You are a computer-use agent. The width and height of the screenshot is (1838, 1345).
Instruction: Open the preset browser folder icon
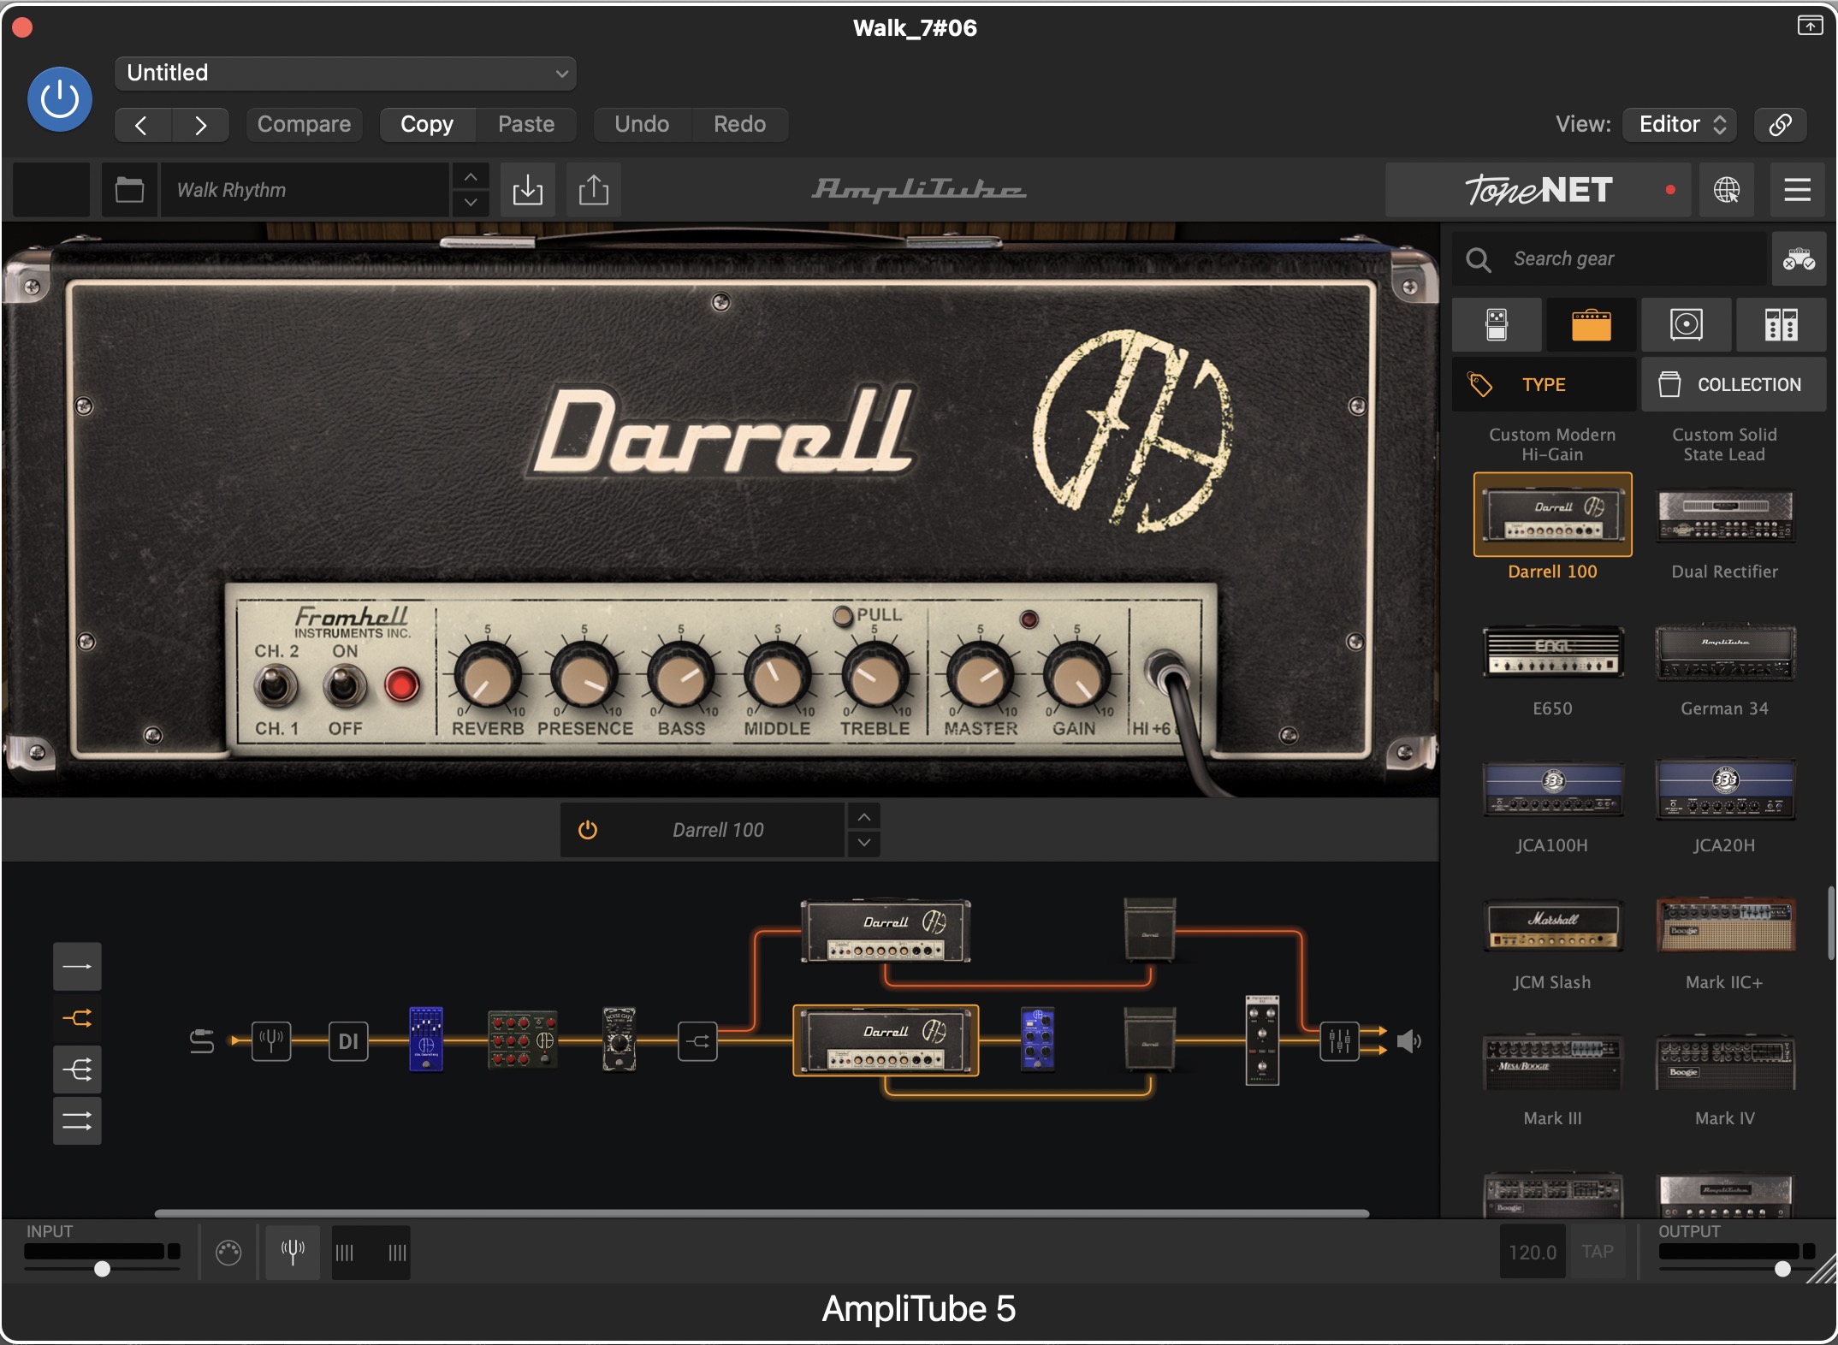point(129,190)
